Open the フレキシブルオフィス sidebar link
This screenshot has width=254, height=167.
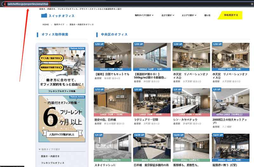[52, 163]
